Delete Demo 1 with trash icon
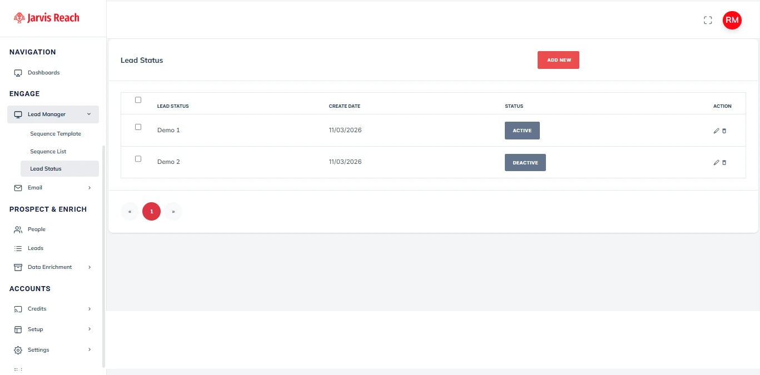This screenshot has height=375, width=760. (724, 131)
